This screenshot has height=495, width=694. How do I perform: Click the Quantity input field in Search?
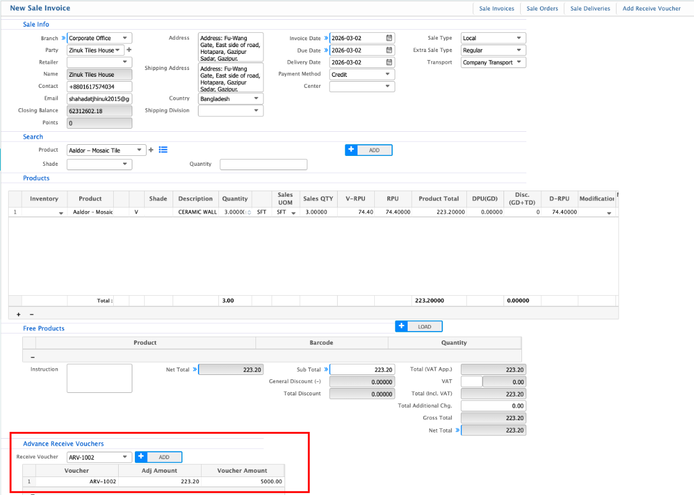tap(263, 165)
